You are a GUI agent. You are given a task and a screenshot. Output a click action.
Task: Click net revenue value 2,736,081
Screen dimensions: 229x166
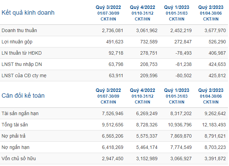pyautogui.click(x=112, y=30)
